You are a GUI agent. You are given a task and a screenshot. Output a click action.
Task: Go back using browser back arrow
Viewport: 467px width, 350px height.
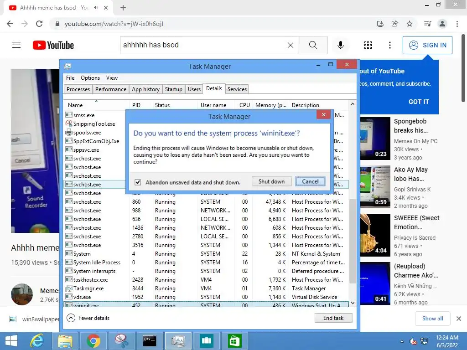click(10, 24)
